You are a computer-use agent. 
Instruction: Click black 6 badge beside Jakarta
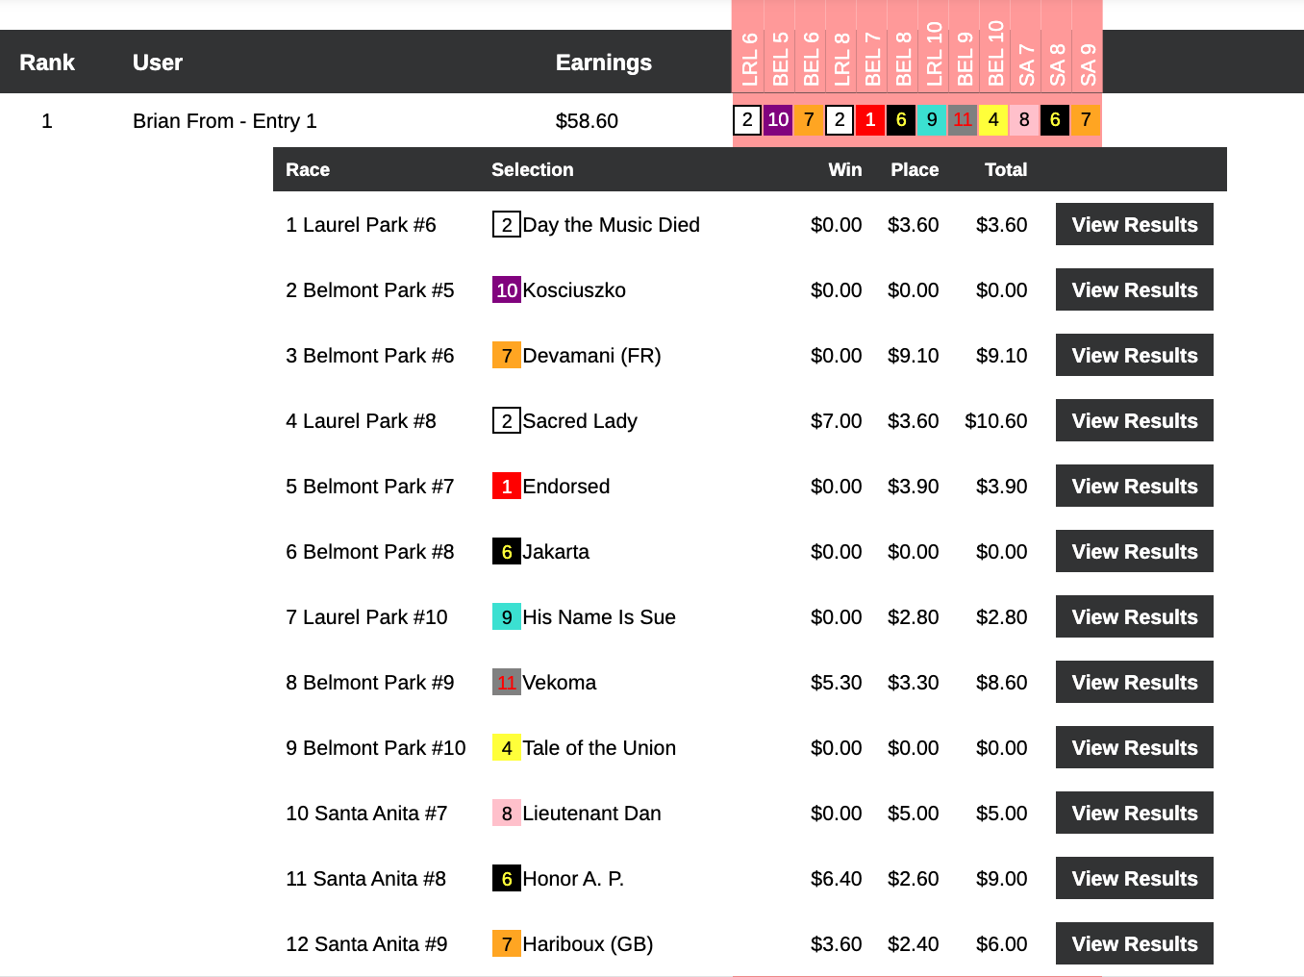point(507,552)
